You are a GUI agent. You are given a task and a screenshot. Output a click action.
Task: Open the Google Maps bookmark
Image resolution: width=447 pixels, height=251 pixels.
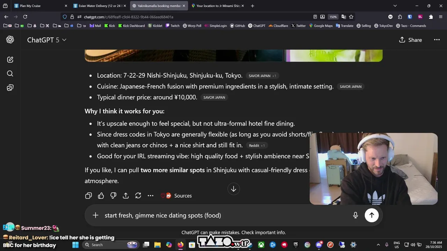click(321, 26)
